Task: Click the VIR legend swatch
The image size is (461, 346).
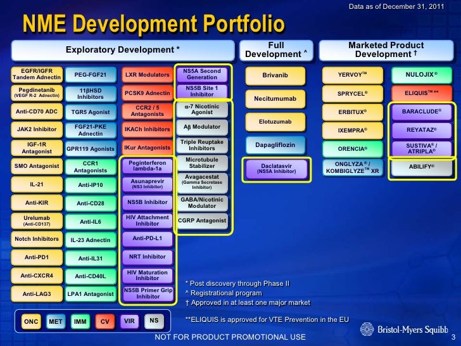Action: 129,321
